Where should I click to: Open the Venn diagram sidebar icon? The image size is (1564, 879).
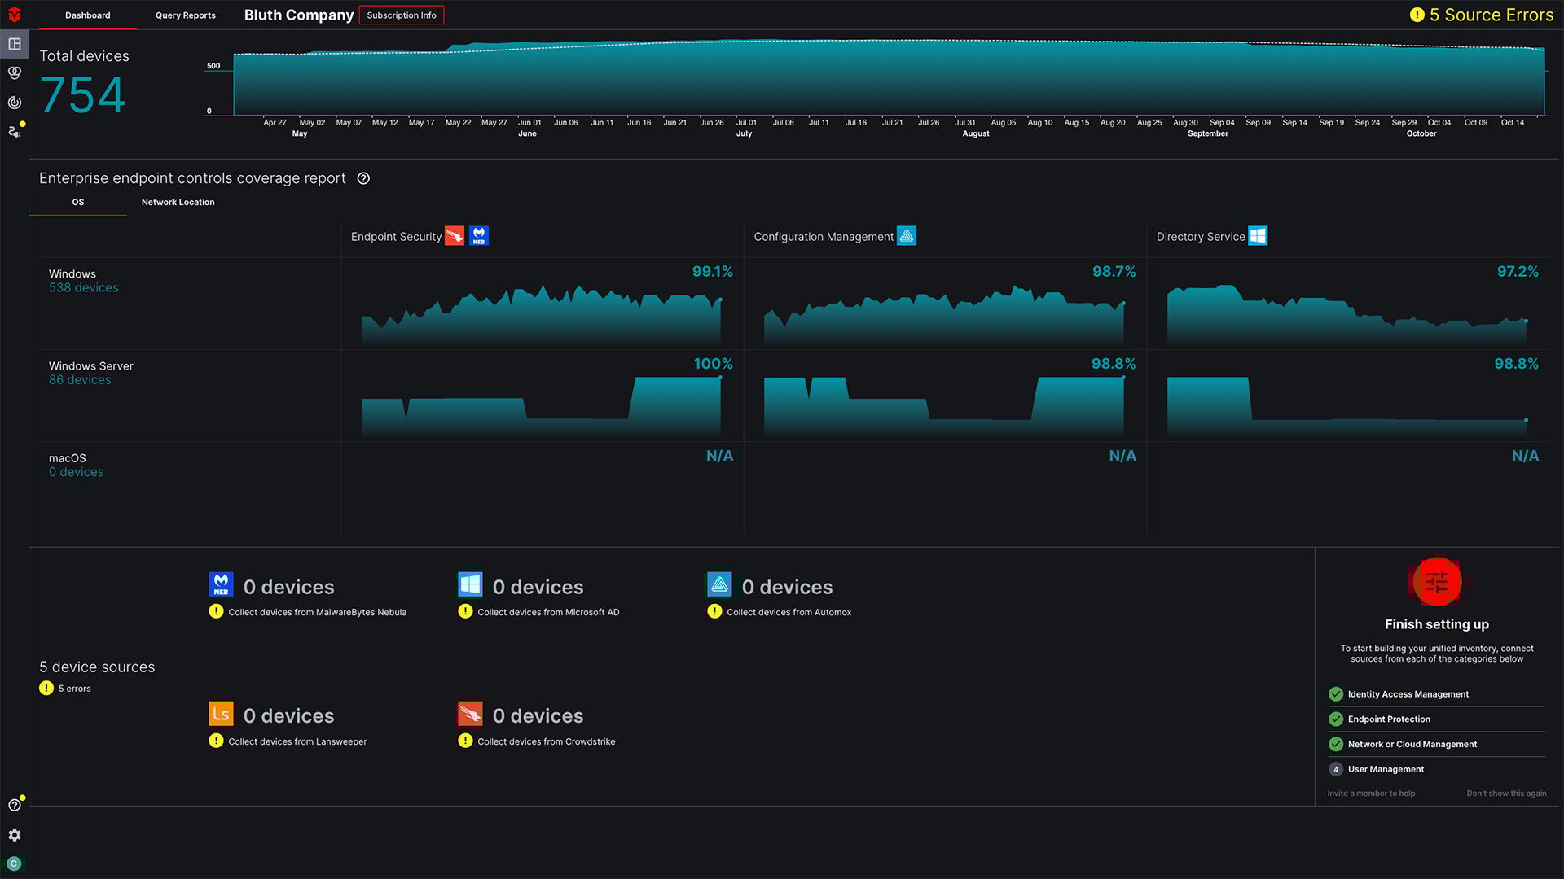[14, 73]
